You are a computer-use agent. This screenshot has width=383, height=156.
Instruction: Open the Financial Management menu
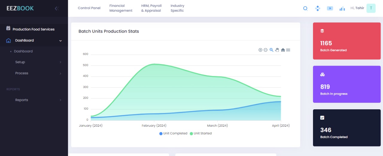click(121, 8)
